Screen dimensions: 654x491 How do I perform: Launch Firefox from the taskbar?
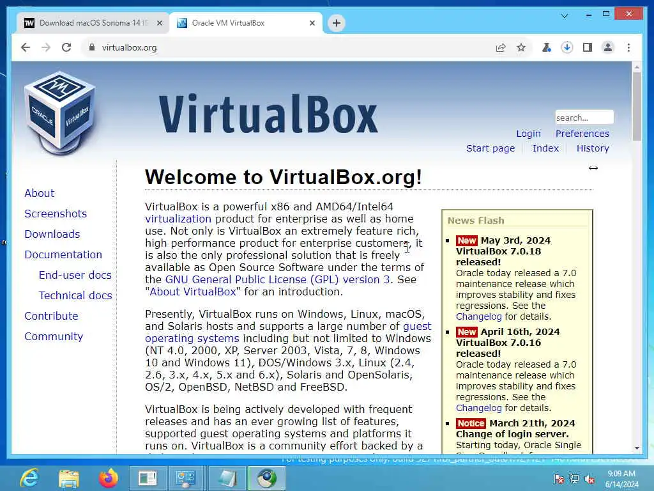click(x=108, y=478)
